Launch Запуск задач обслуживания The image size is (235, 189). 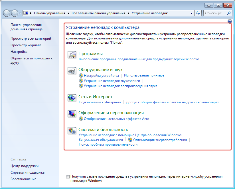click(101, 140)
